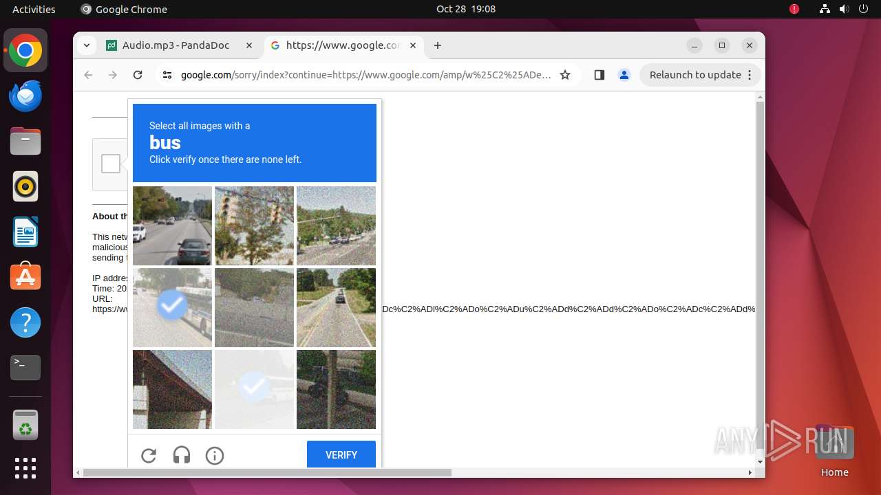Click the horizontal scrollbar thumb

coord(267,472)
